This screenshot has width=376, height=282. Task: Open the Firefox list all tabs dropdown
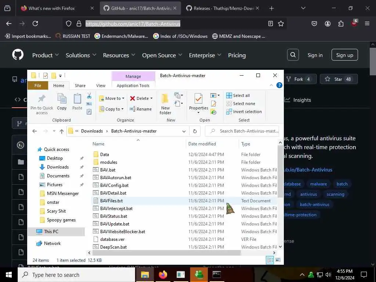click(303, 8)
